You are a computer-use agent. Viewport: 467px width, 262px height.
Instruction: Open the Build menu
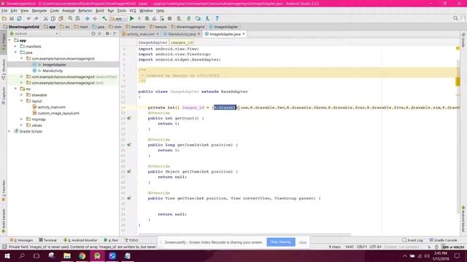pos(100,11)
